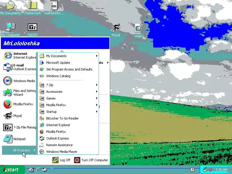Image resolution: width=232 pixels, height=174 pixels.
Task: Open Notepad from the start menu
Action: (x=19, y=139)
